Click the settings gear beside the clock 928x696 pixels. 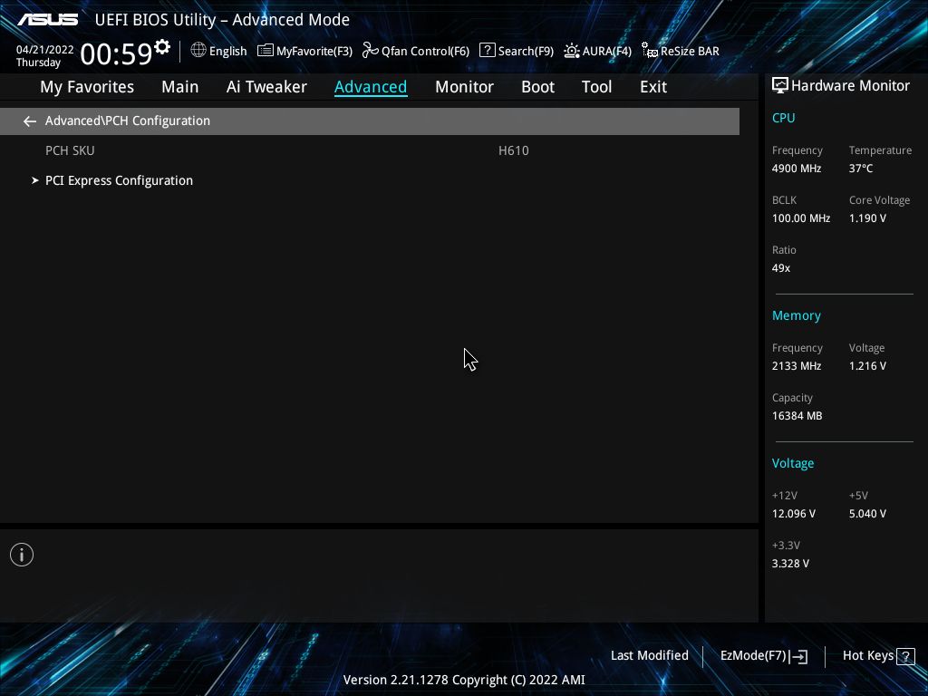tap(162, 47)
